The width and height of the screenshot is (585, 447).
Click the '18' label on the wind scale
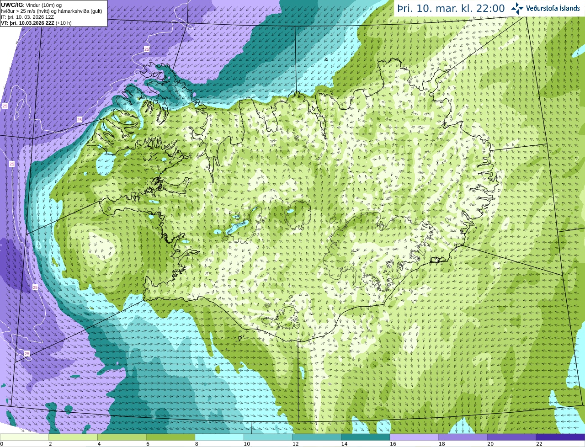tap(441, 444)
